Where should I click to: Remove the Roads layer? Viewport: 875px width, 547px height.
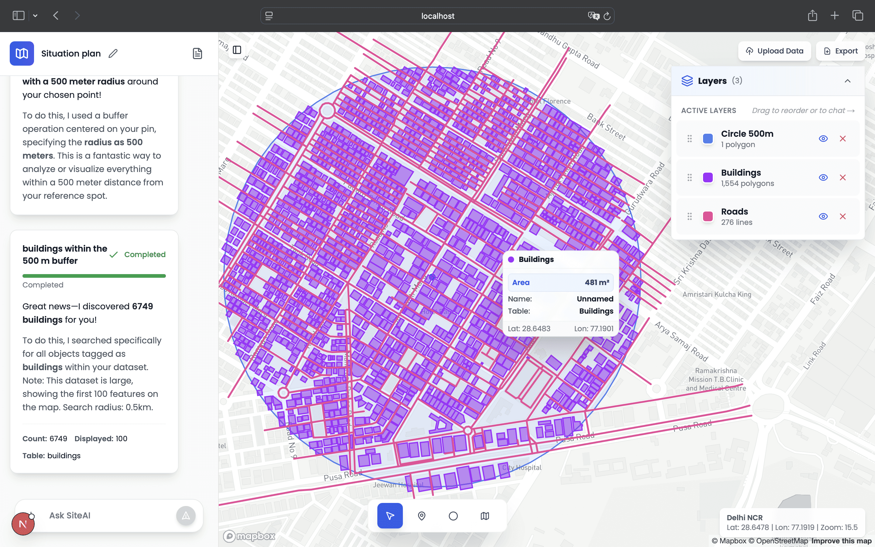(x=843, y=216)
